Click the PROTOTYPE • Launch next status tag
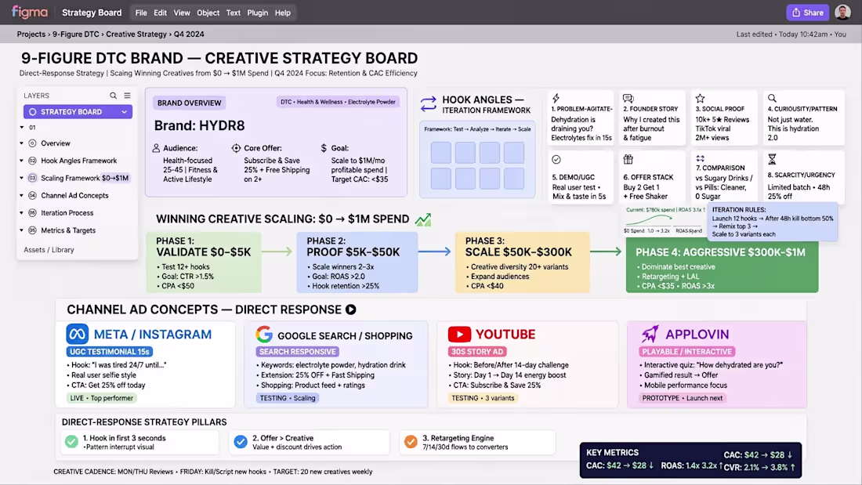Image resolution: width=862 pixels, height=485 pixels. coord(683,398)
